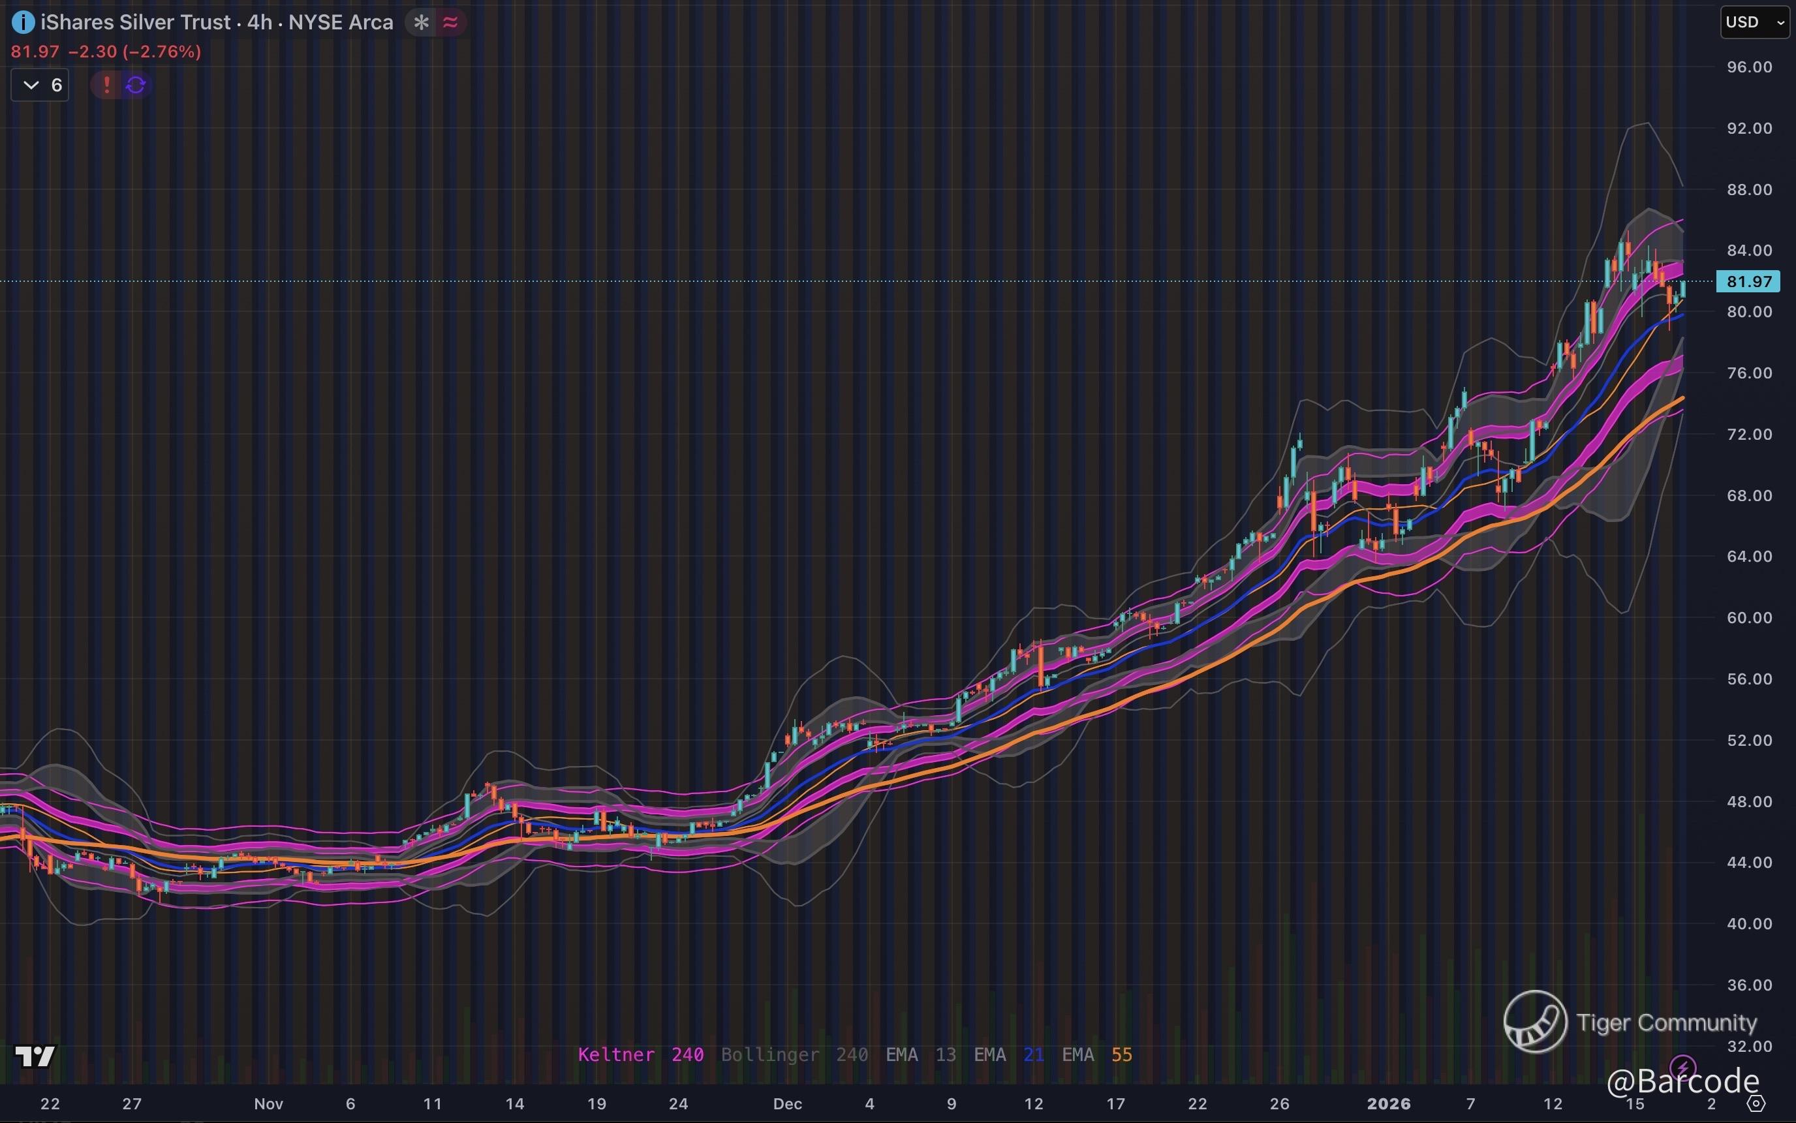Click the TradingView logo at bottom left
1796x1123 pixels.
35,1055
